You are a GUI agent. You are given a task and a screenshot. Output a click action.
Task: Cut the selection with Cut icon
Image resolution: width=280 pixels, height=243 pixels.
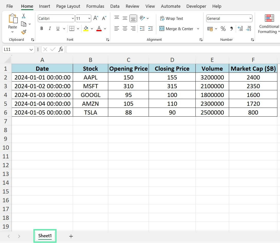23,16
